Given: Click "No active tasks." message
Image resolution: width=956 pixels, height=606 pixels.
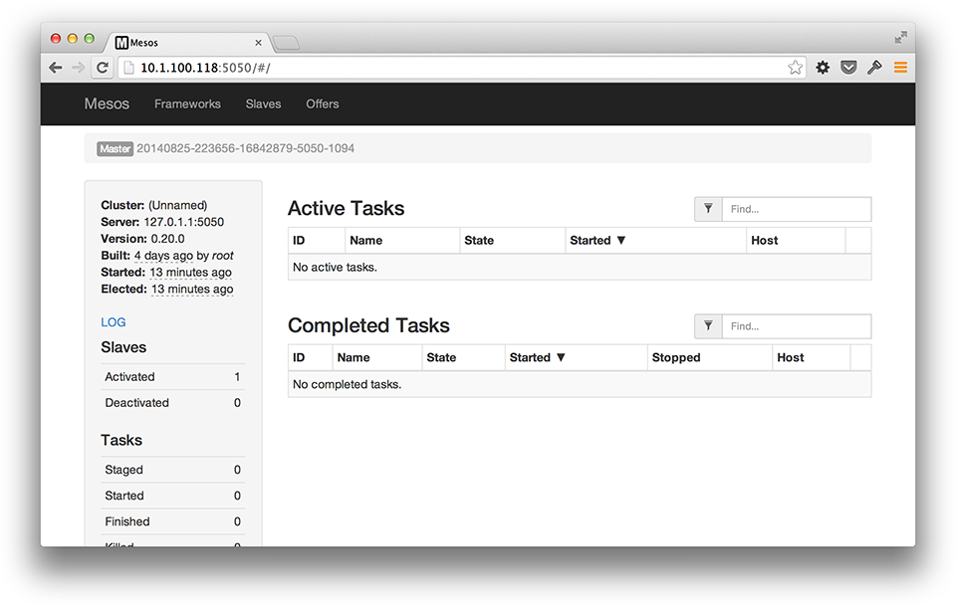Looking at the screenshot, I should tap(335, 267).
